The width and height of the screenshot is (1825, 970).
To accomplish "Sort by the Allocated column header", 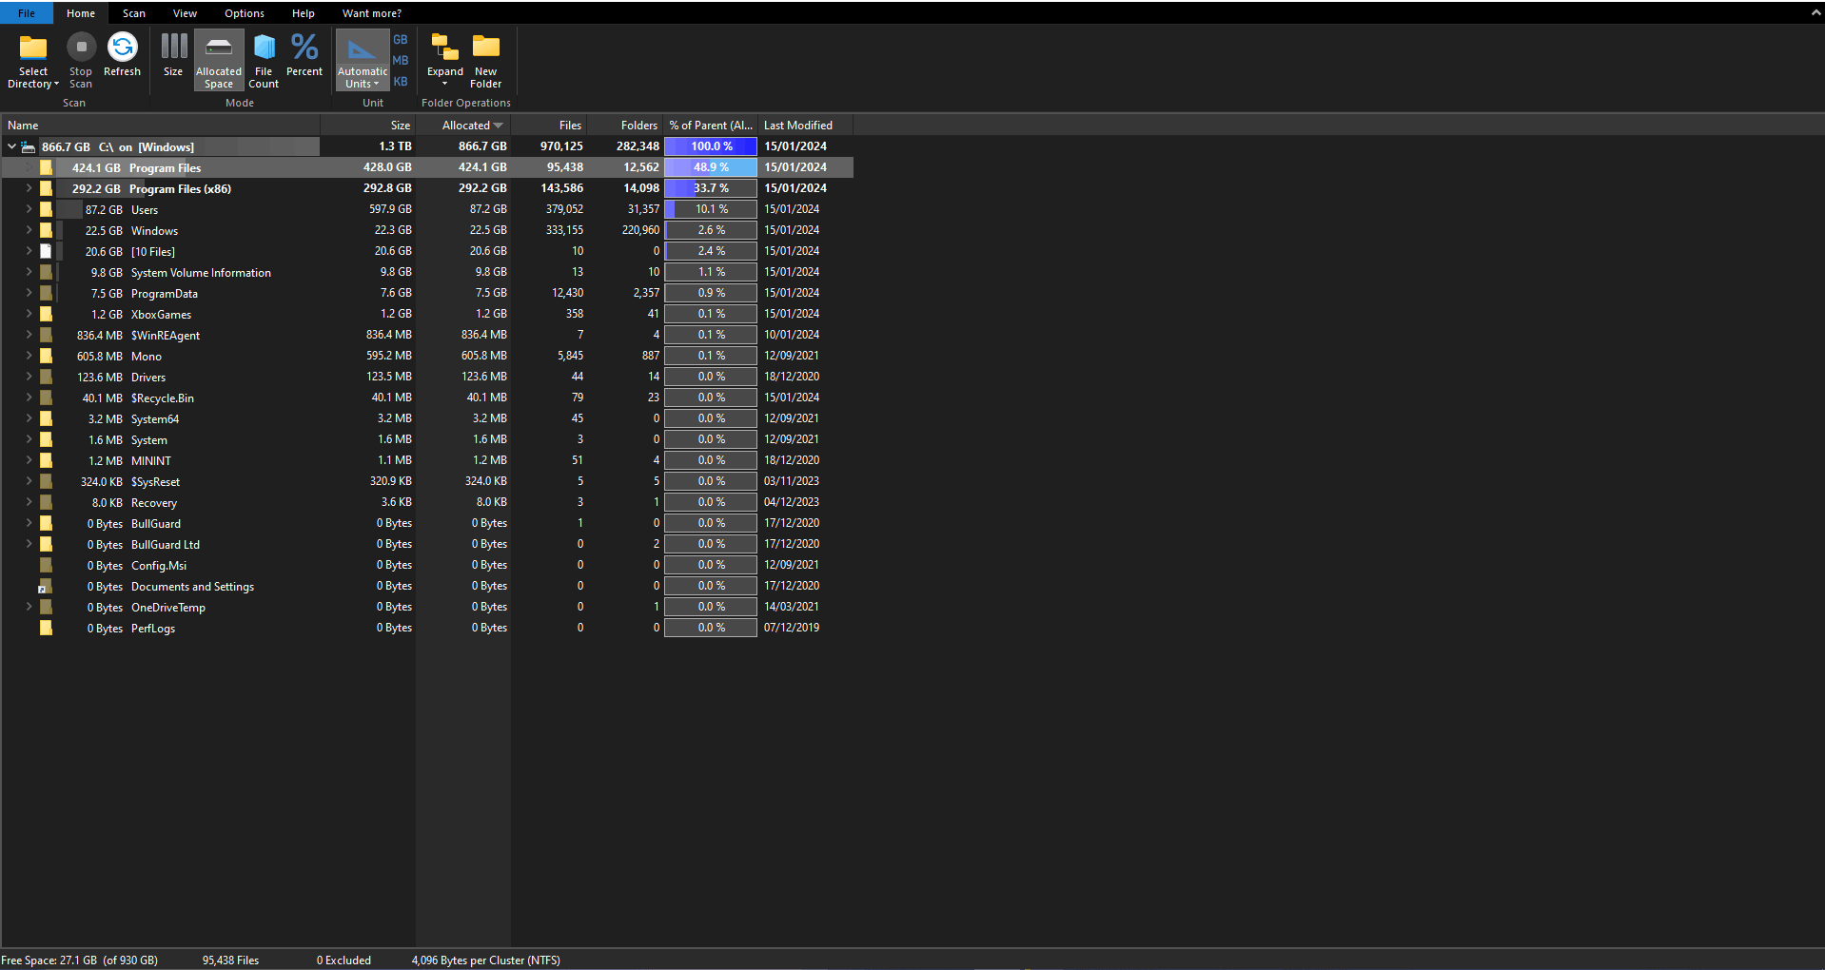I will coord(463,126).
